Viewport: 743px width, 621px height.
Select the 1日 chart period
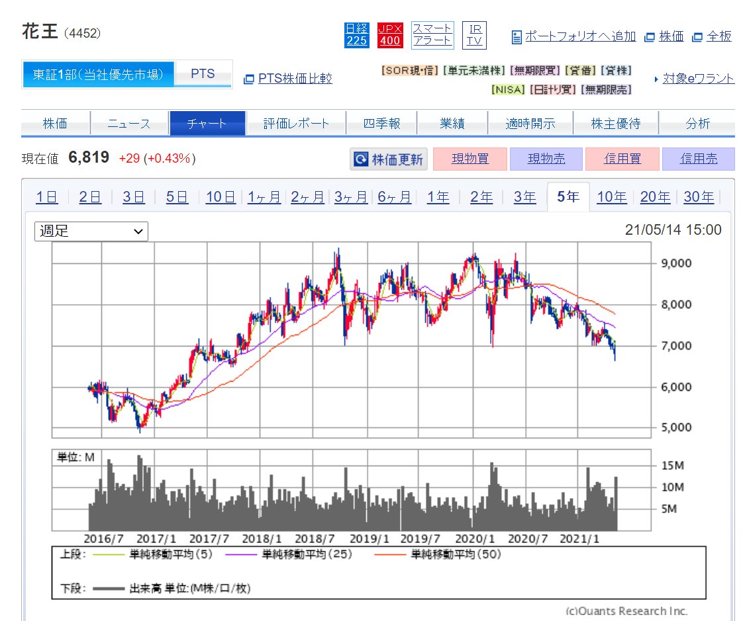[x=46, y=197]
